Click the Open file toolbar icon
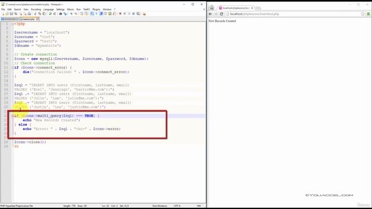Screen dimensions: 372x209 click(7, 14)
